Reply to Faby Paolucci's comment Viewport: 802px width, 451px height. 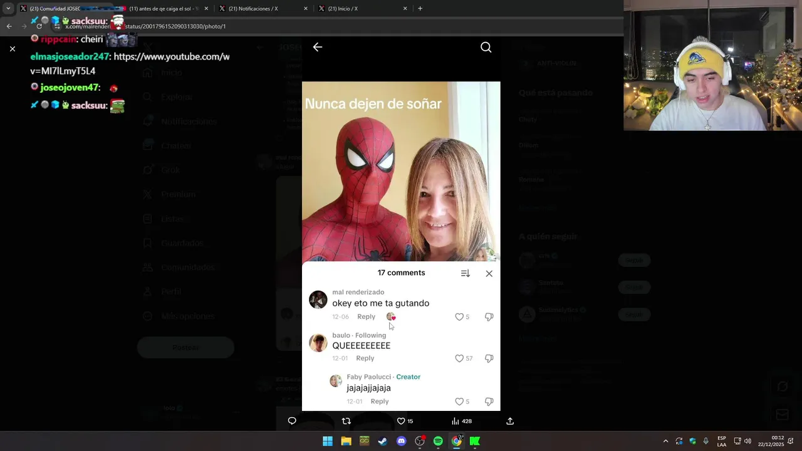pos(380,402)
